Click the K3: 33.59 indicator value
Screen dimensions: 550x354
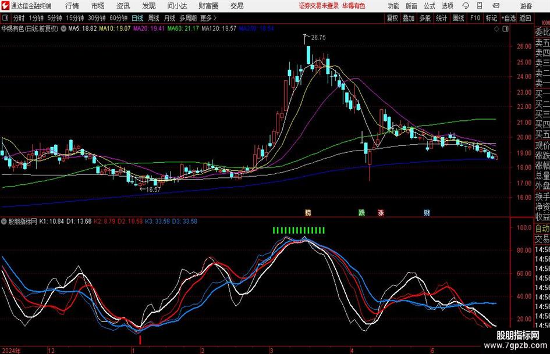[x=158, y=221]
